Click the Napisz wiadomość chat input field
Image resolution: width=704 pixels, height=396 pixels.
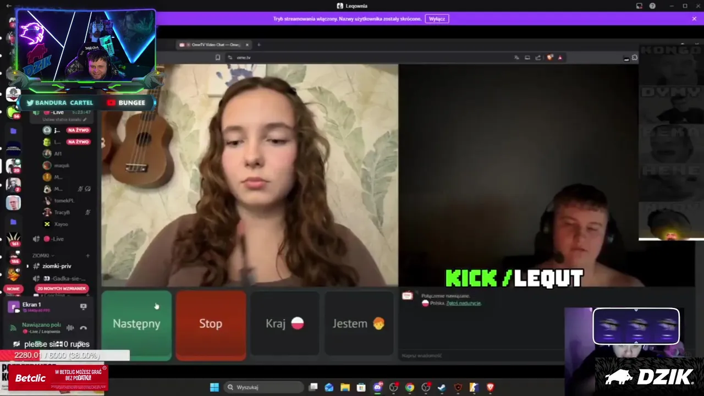pyautogui.click(x=481, y=355)
